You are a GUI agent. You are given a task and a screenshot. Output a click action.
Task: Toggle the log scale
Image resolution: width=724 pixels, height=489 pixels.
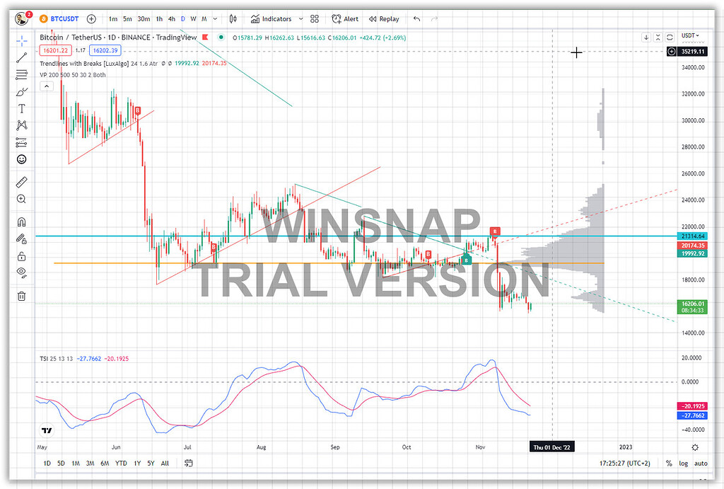[683, 464]
